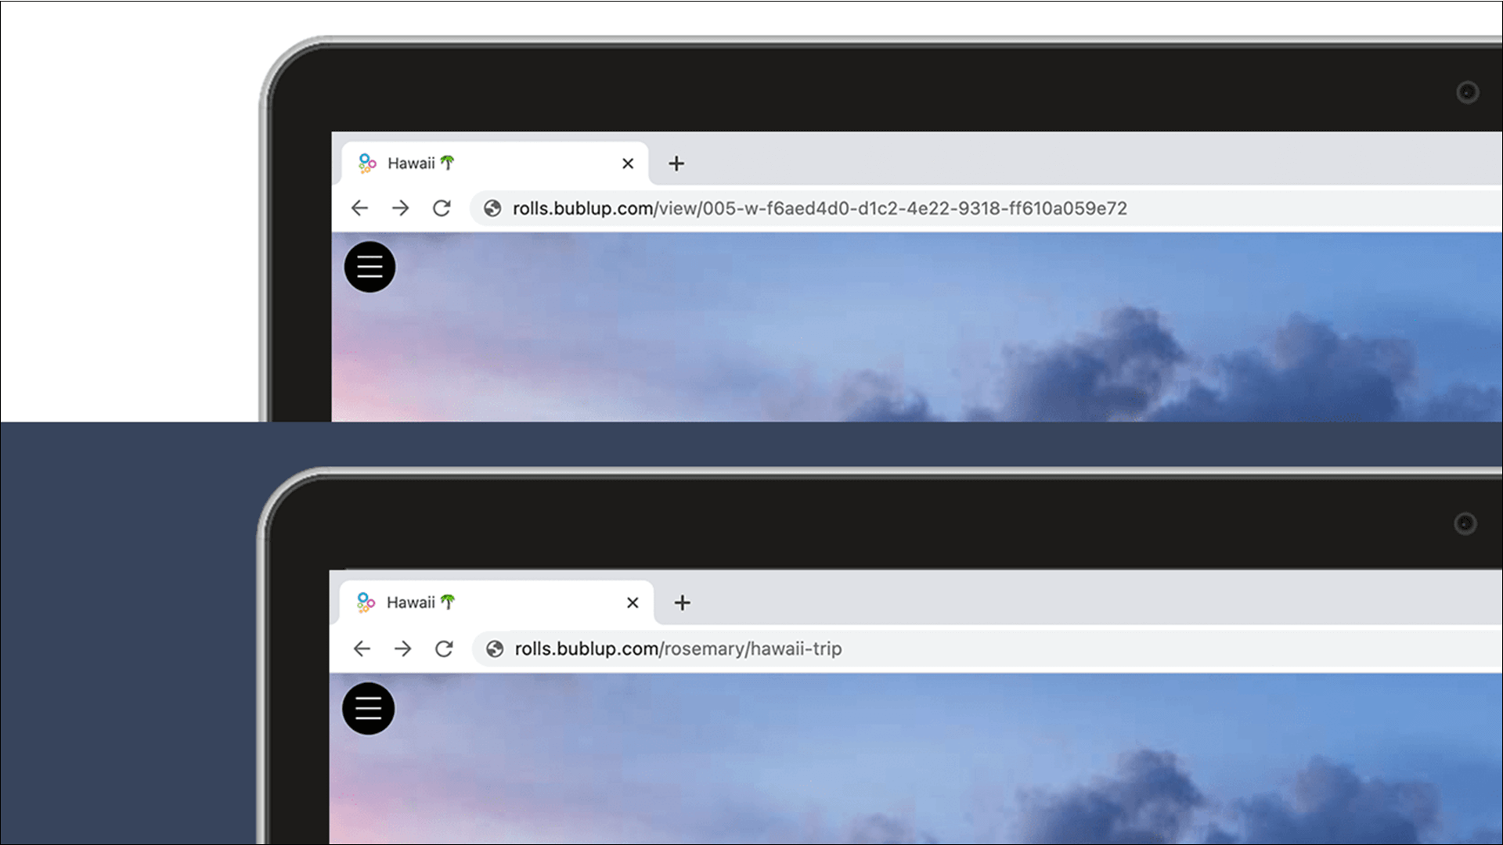Reload the page in top browser
The height and width of the screenshot is (845, 1503).
(442, 208)
